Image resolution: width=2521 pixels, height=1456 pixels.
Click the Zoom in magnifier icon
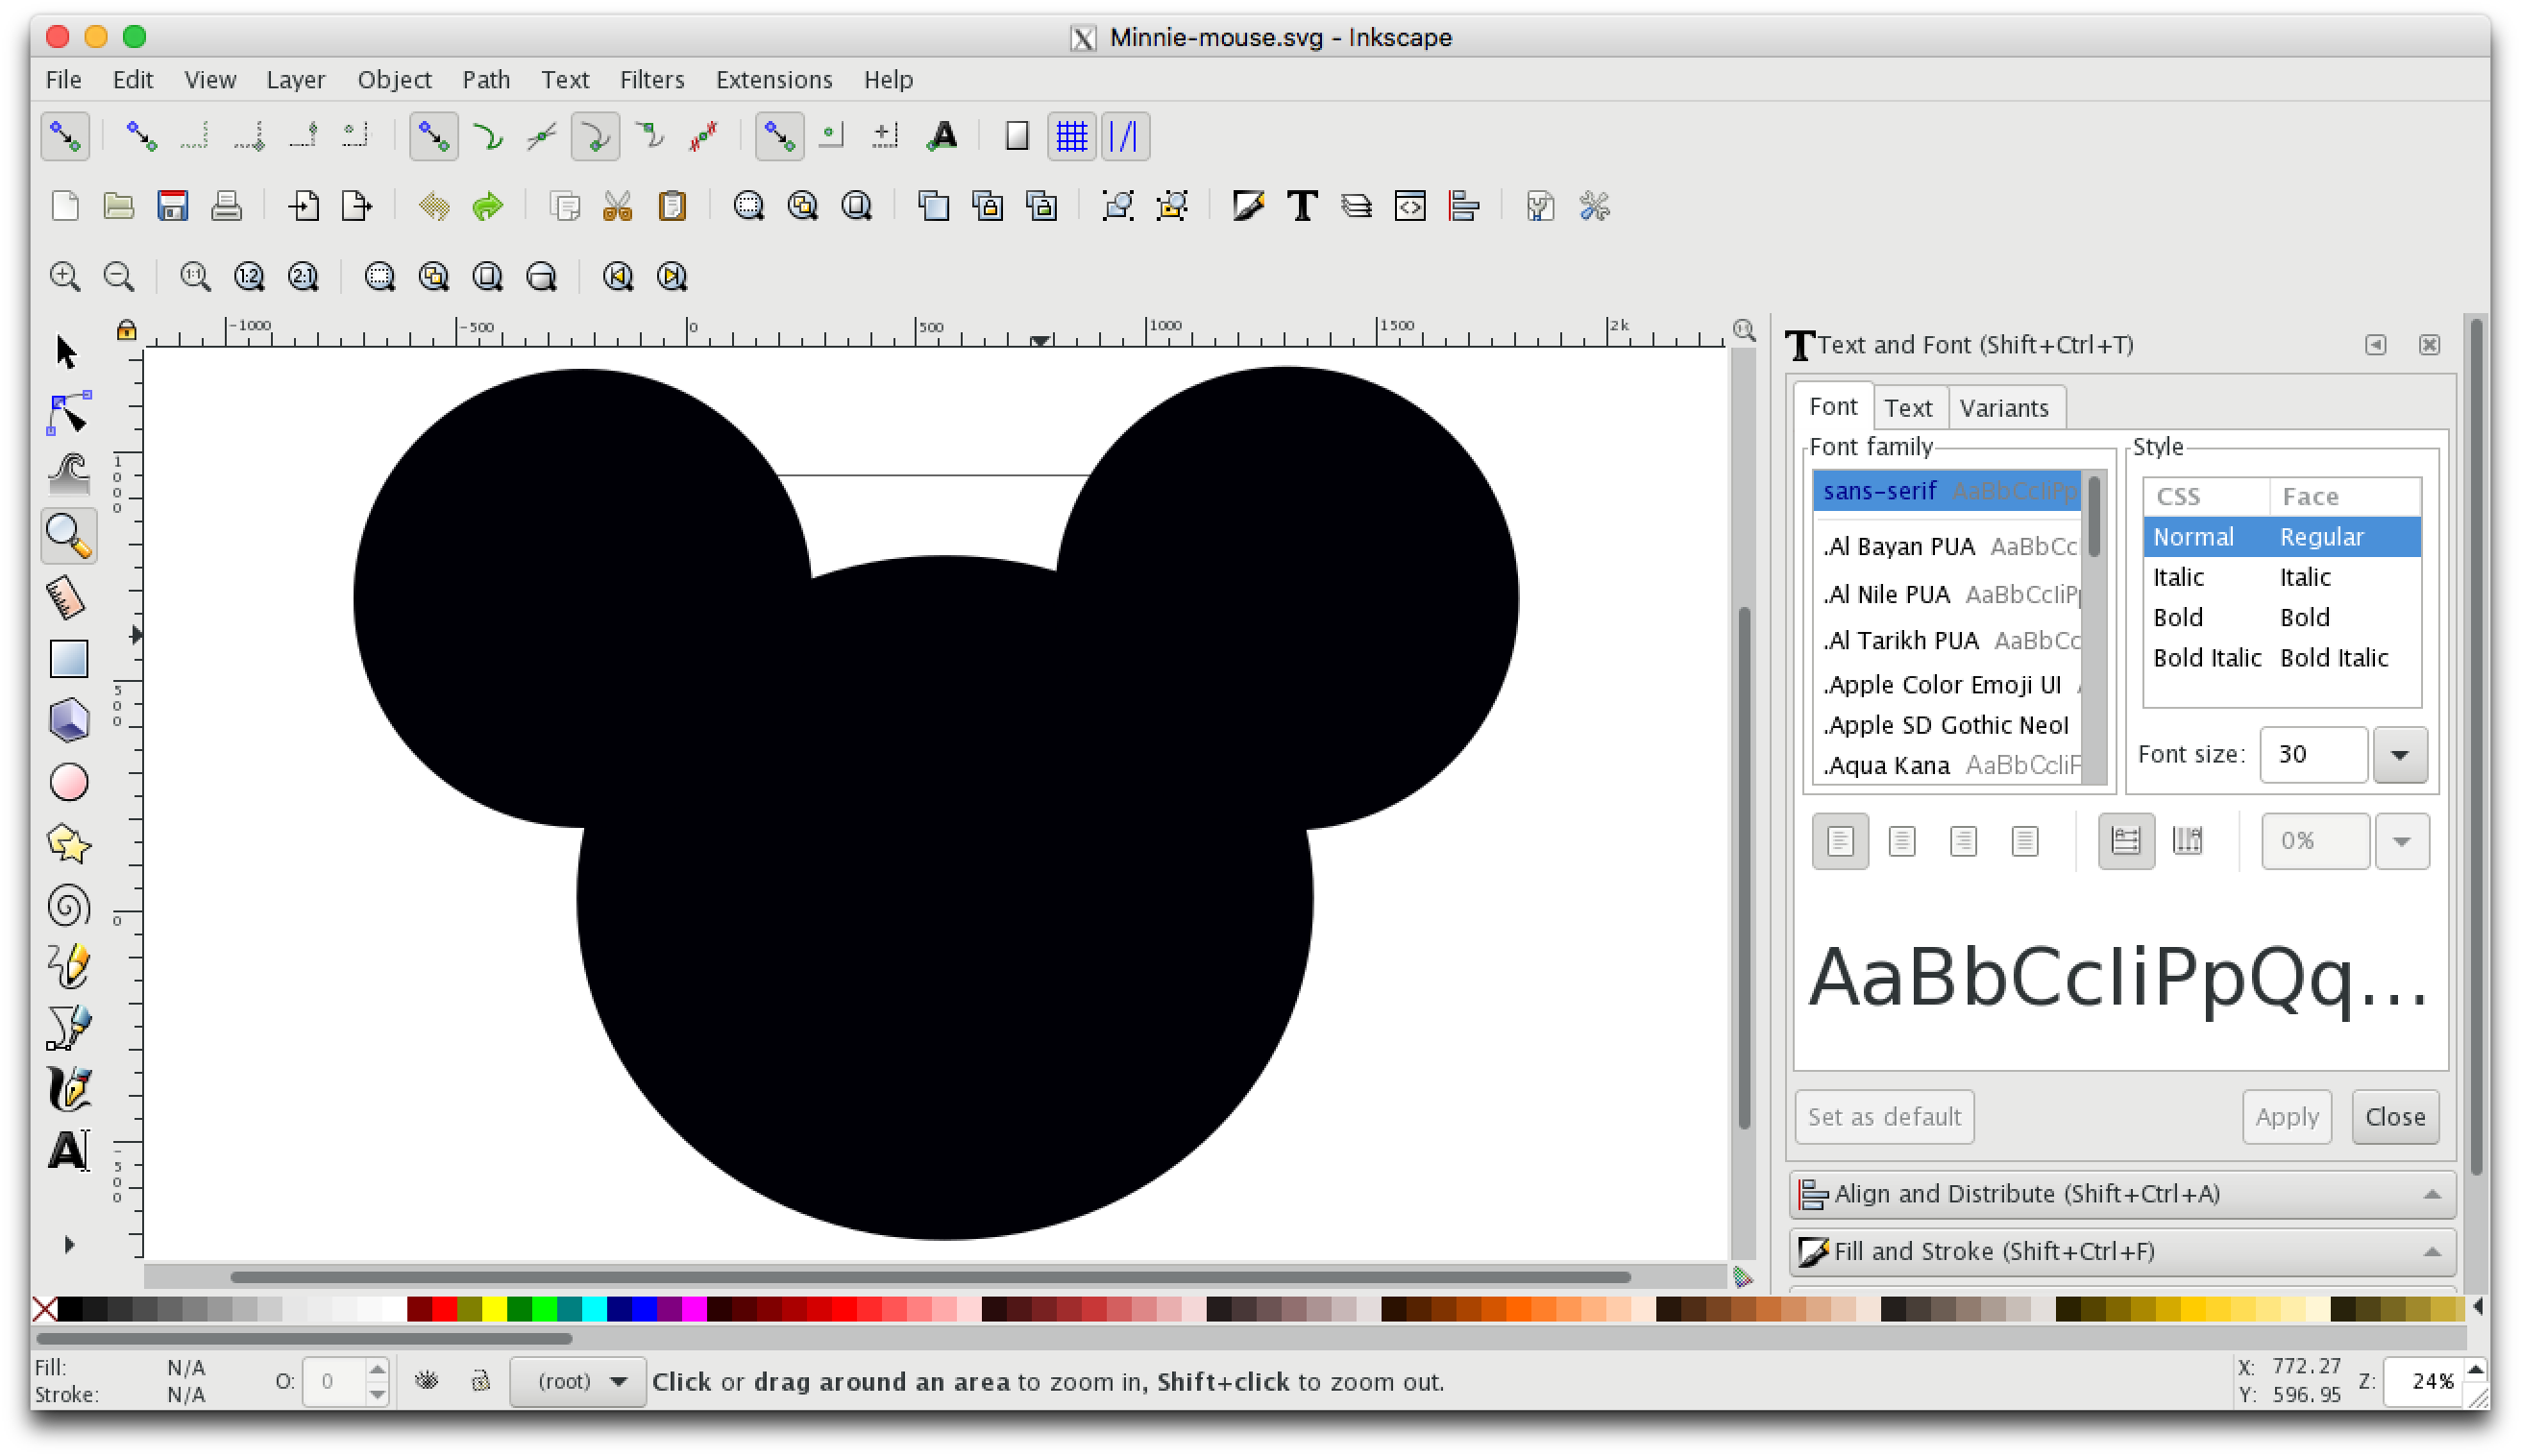click(x=64, y=276)
